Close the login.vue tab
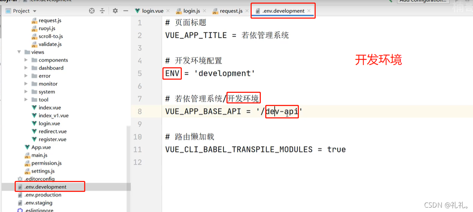 tap(168, 11)
